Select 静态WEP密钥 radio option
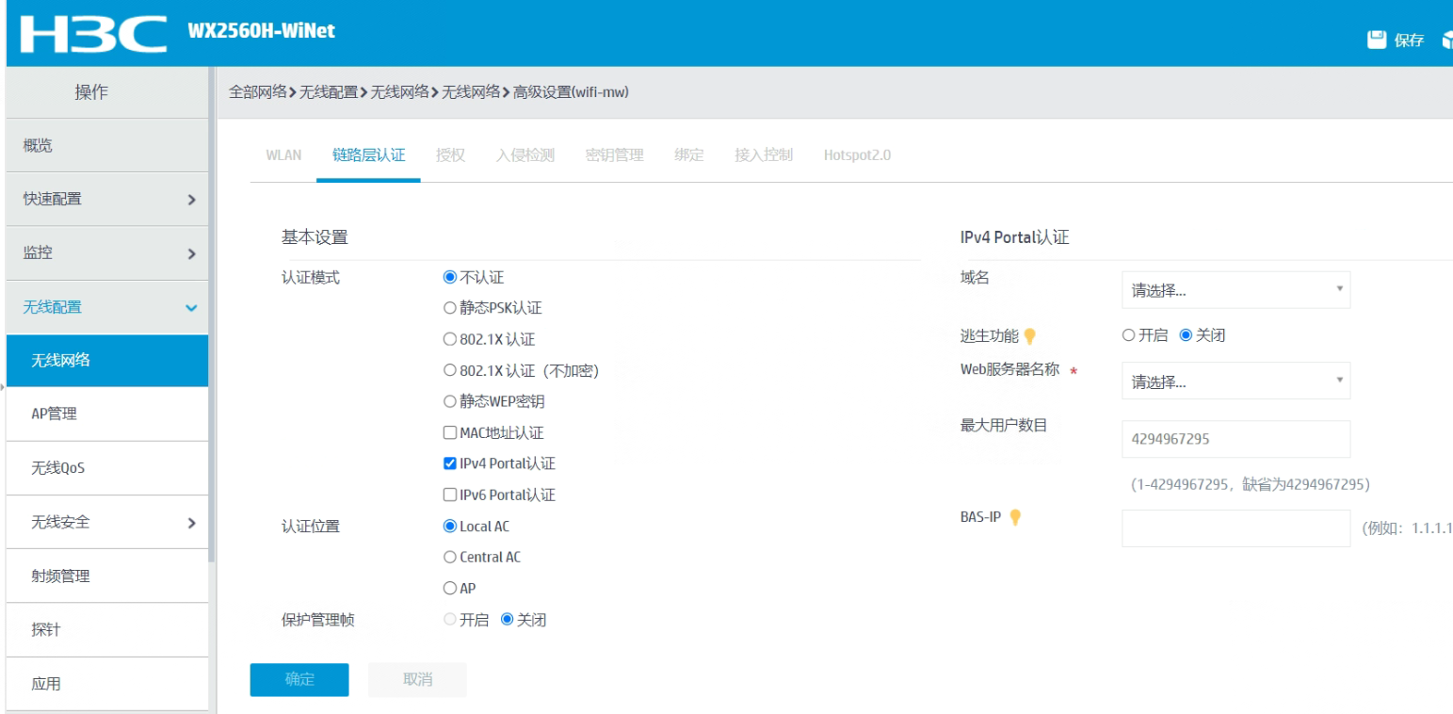Viewport: 1453px width, 714px height. coord(449,401)
